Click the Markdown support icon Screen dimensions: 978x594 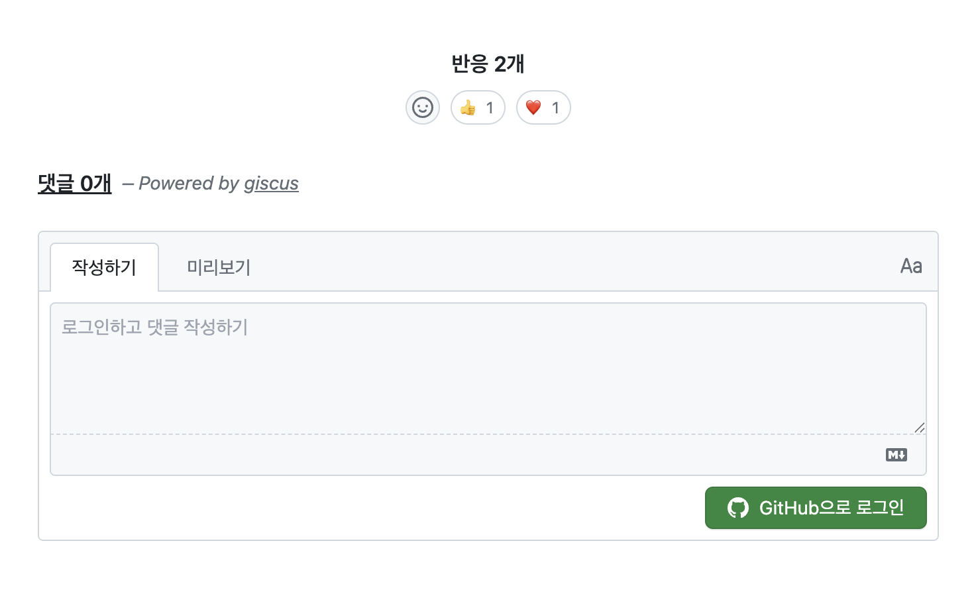[896, 455]
